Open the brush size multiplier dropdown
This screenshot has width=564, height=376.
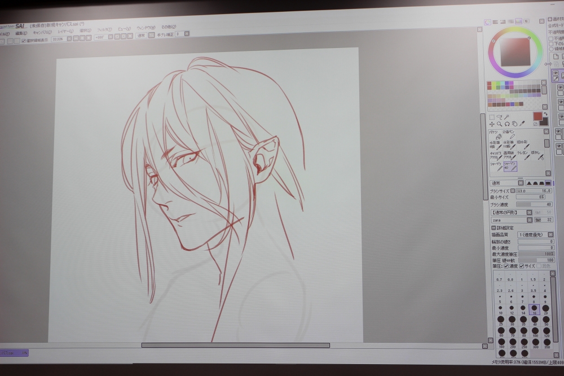click(513, 191)
